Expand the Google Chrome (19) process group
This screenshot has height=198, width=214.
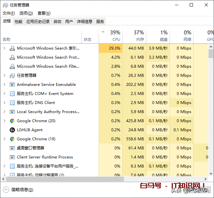click(x=4, y=139)
